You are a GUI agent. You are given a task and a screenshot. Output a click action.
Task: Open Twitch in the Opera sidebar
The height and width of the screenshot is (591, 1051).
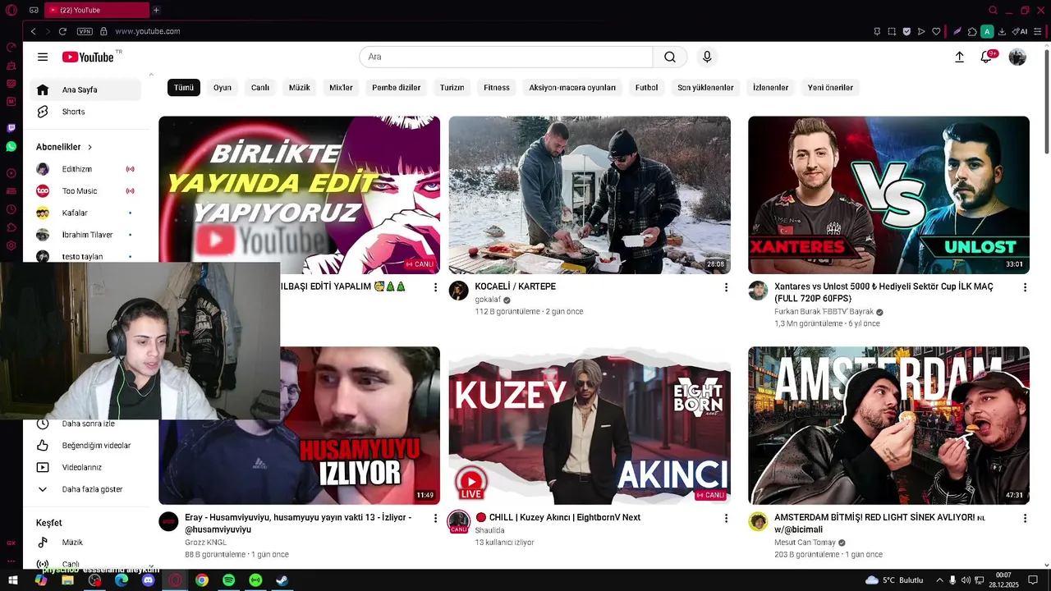[11, 128]
